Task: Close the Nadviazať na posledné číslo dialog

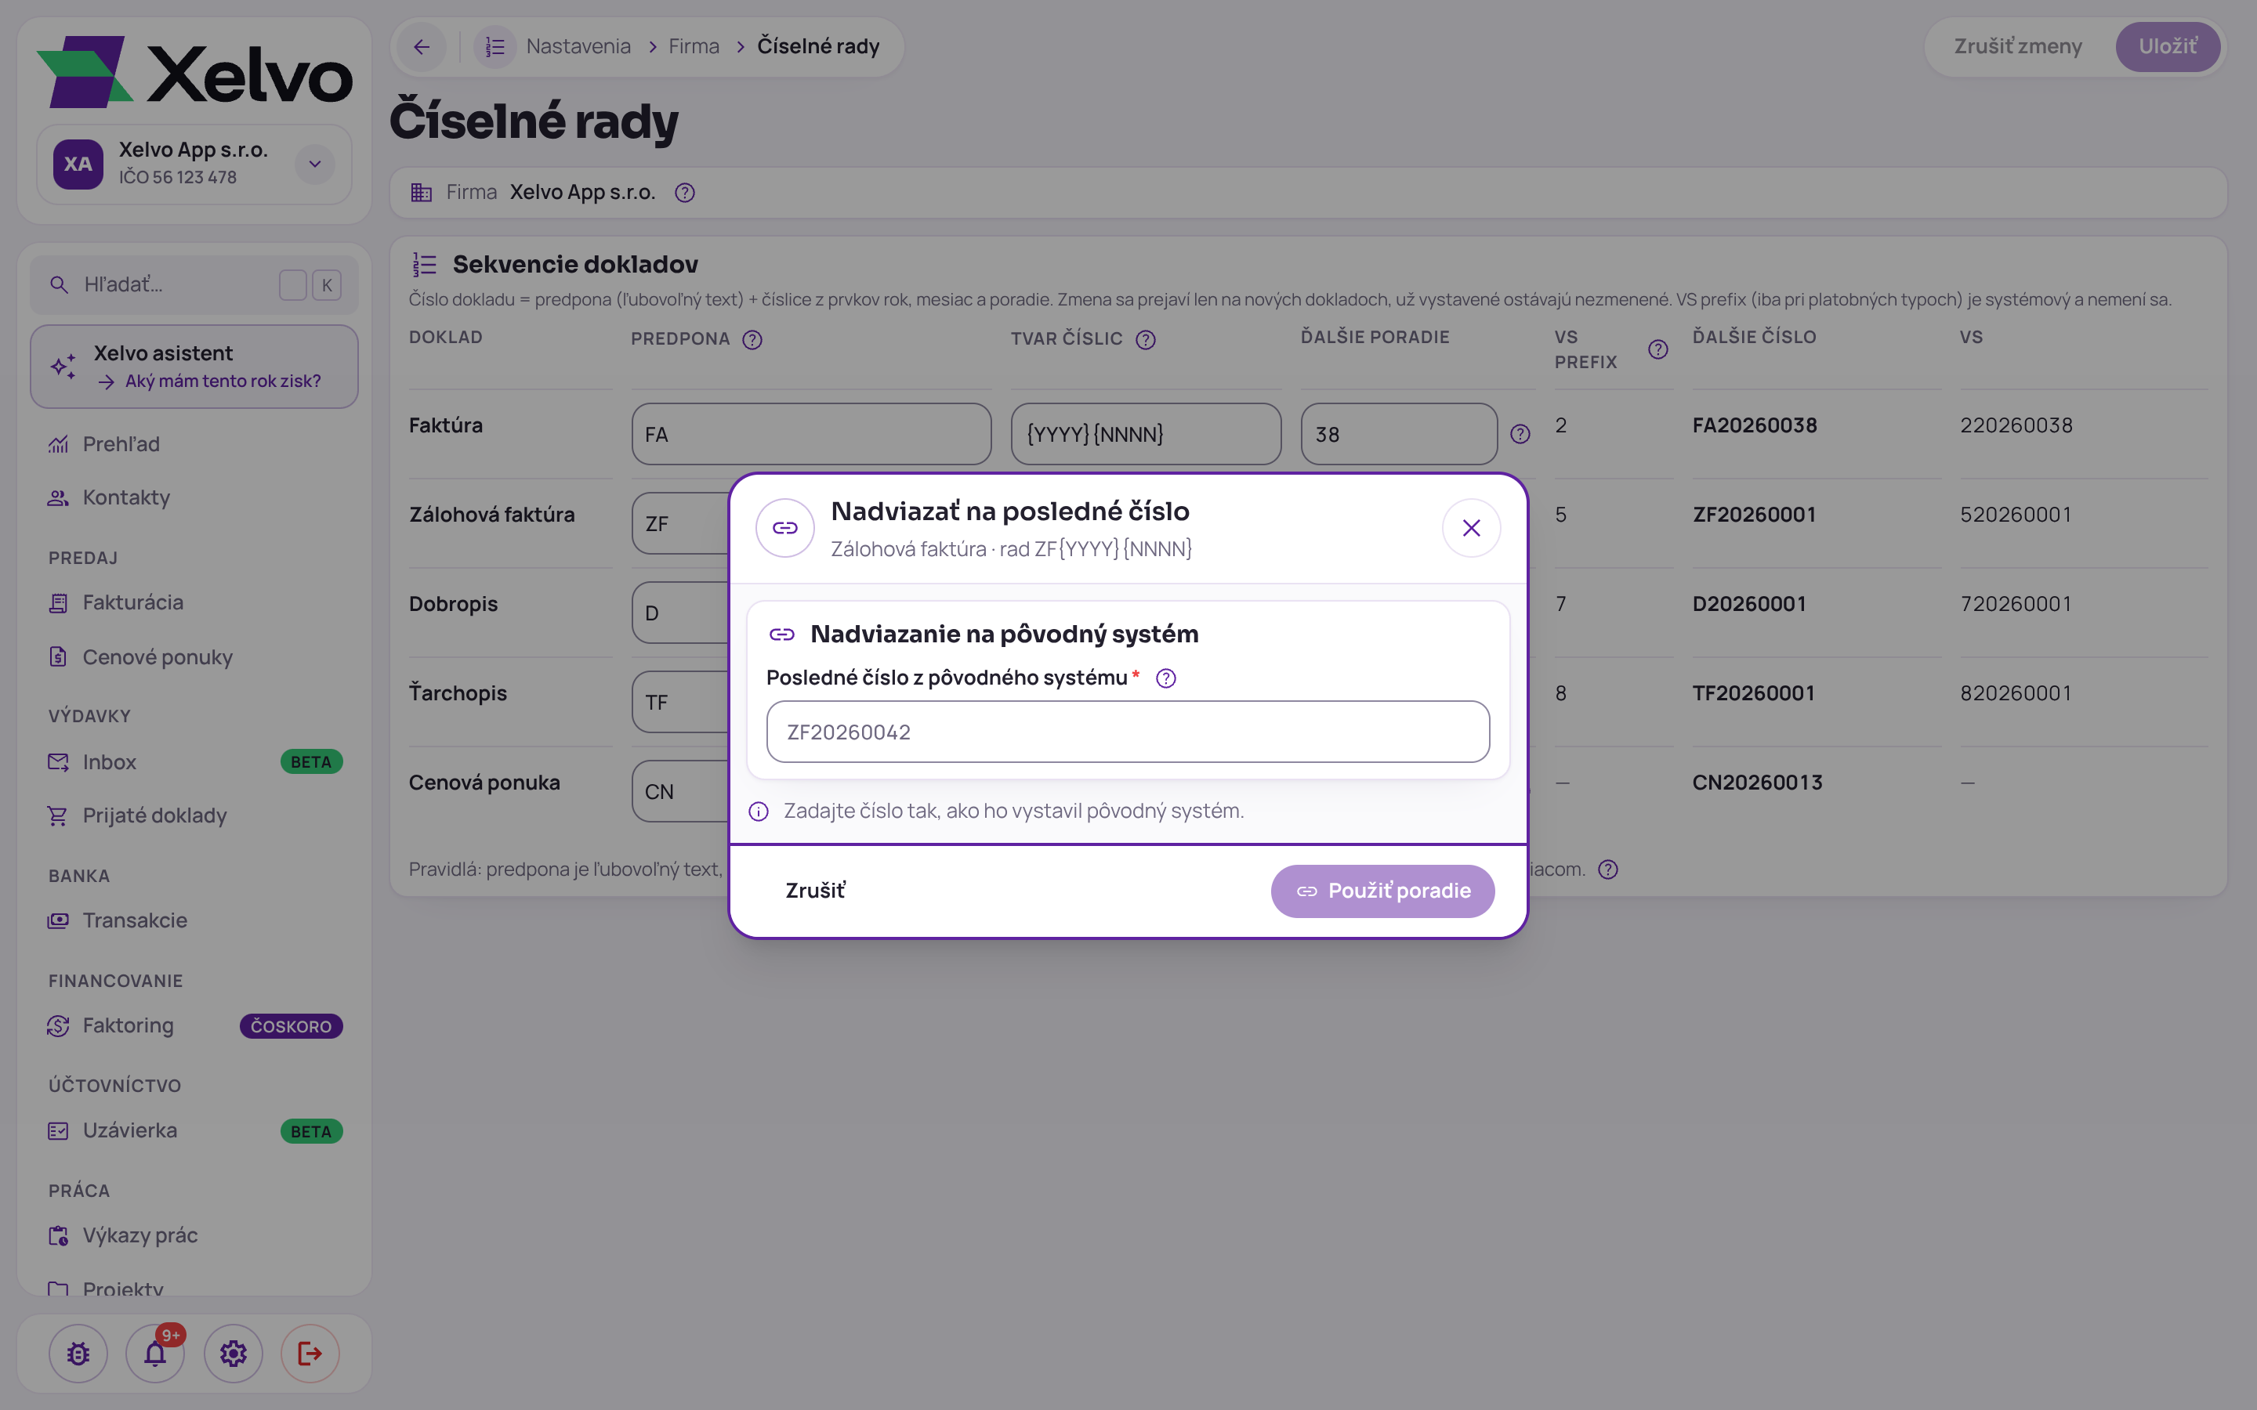Action: click(x=1471, y=528)
